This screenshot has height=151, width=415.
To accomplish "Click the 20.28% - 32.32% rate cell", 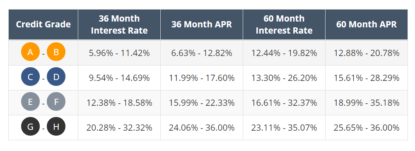I will pos(119,128).
